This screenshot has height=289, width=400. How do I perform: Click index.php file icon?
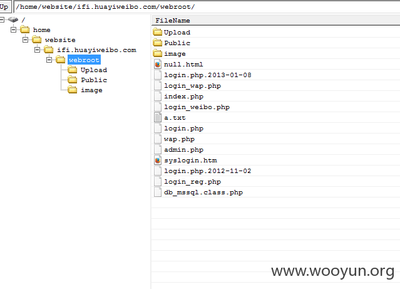(x=158, y=96)
